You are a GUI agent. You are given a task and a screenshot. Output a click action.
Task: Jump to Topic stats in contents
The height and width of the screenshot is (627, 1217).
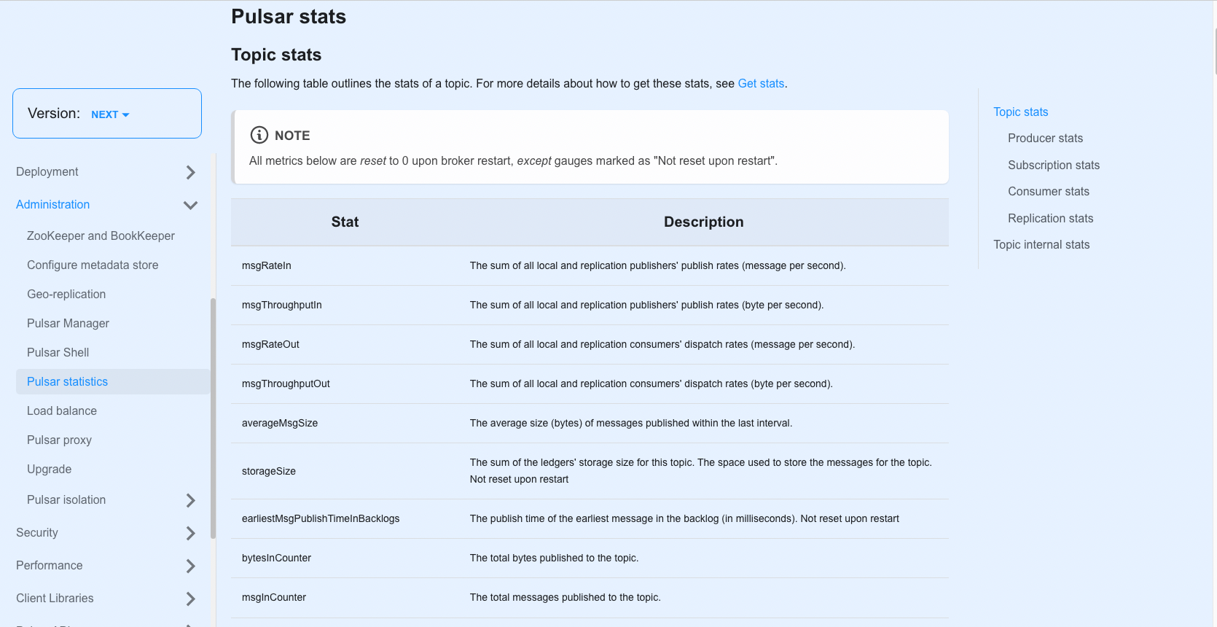[1020, 112]
